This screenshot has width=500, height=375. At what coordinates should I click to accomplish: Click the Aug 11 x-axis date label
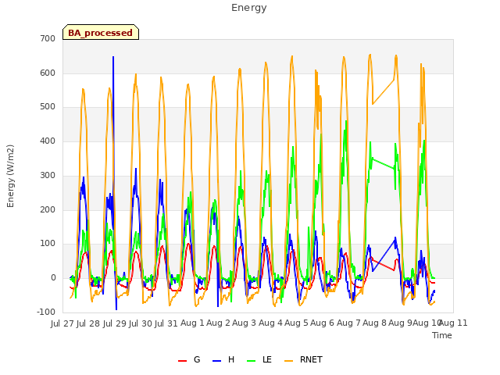453,323
